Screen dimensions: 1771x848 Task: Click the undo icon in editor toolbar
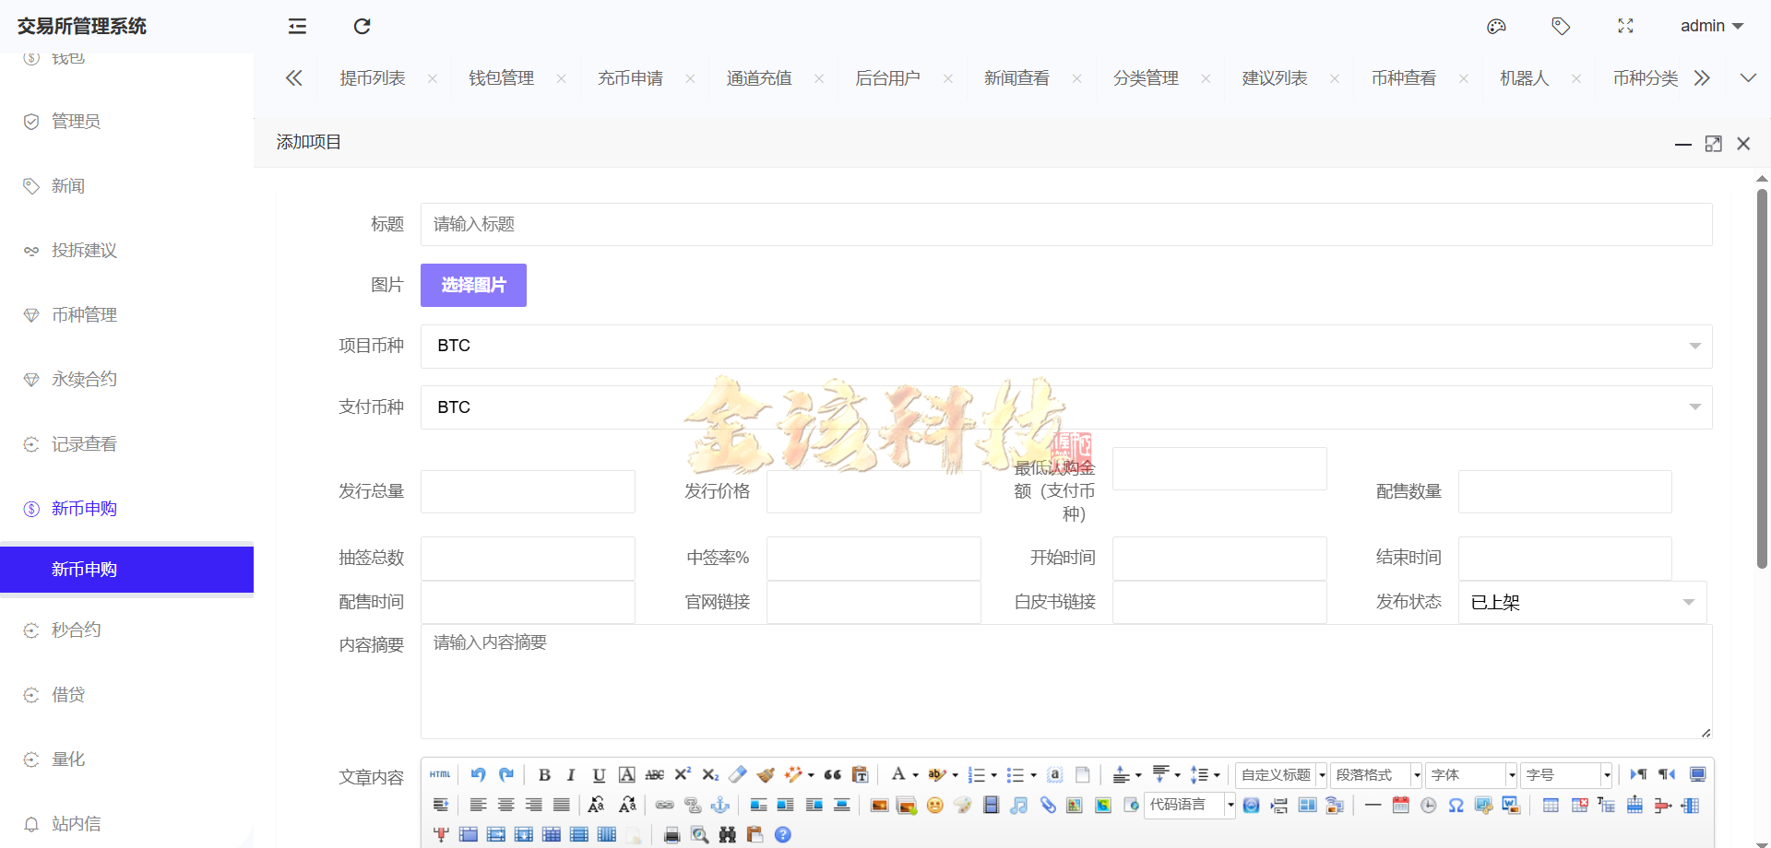click(x=478, y=774)
